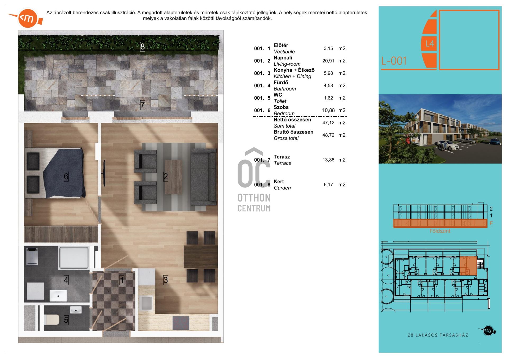Viewport: 508px width, 359px height.
Task: Click the garden marker labeled 8
Action: point(143,47)
